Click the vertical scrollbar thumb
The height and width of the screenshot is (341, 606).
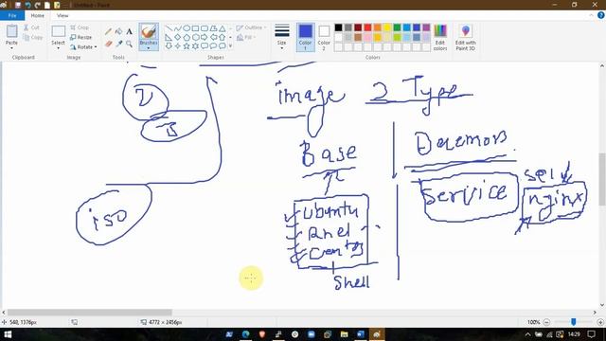(602, 179)
